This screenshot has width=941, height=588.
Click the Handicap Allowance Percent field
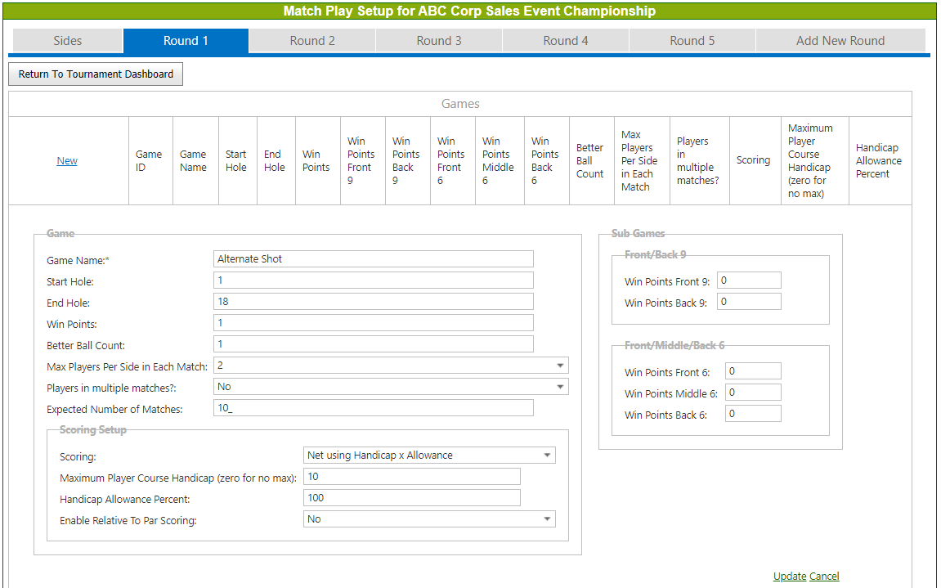(x=411, y=498)
